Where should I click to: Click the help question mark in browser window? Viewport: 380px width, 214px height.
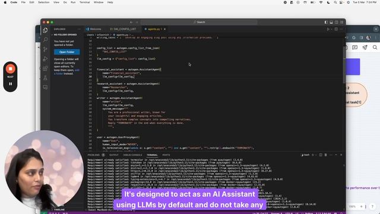[x=372, y=206]
